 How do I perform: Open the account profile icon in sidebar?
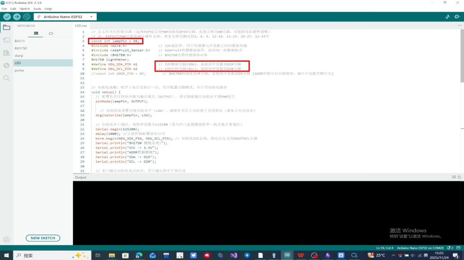(x=6, y=239)
